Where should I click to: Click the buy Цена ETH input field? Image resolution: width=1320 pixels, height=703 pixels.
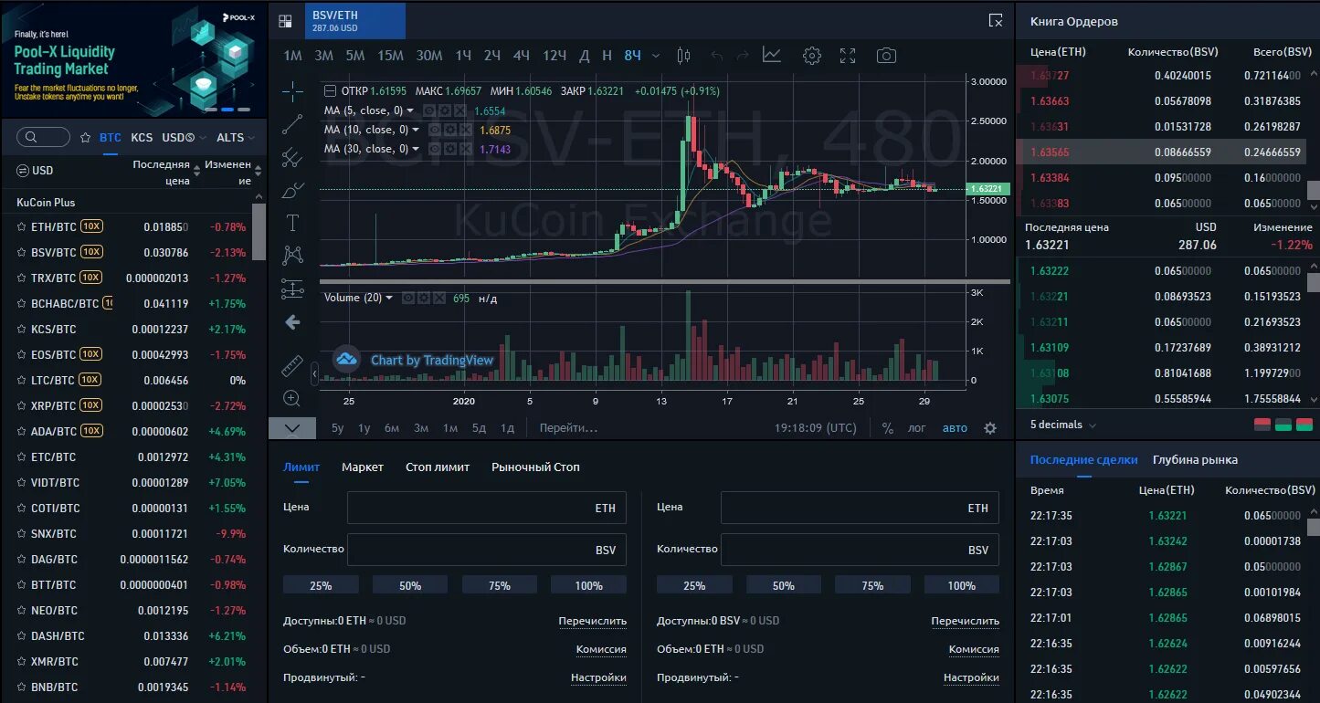[x=487, y=508]
